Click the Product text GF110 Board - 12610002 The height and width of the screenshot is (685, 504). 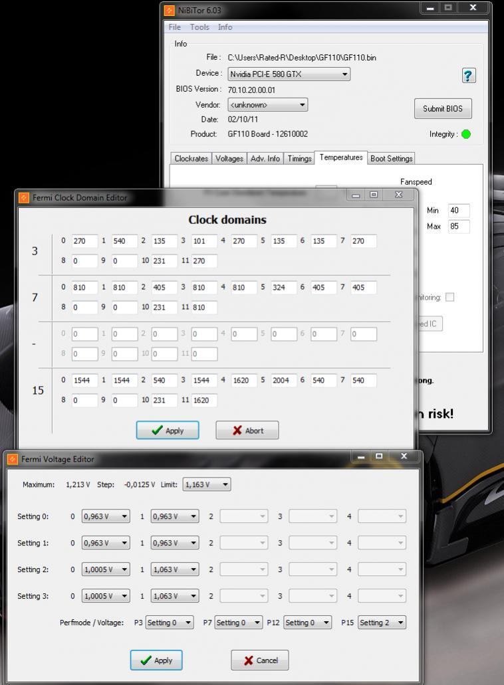click(267, 134)
